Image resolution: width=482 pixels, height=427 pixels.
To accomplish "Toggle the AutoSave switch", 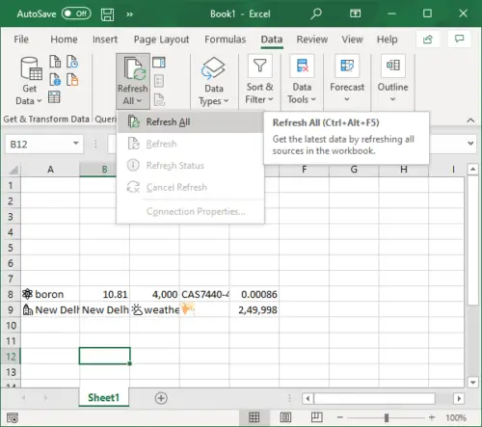I will click(76, 13).
